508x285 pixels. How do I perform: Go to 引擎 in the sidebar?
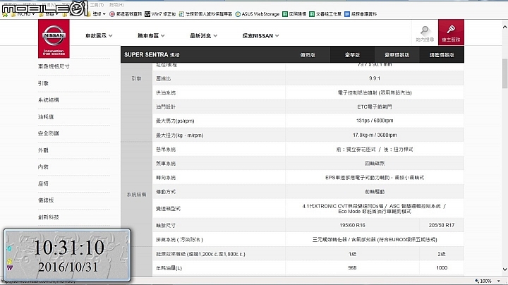point(43,83)
